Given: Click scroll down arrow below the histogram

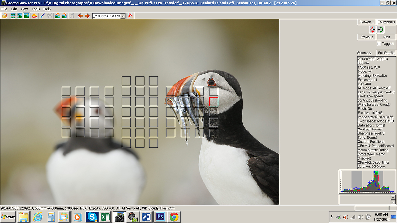Looking at the screenshot, I should pyautogui.click(x=393, y=202).
